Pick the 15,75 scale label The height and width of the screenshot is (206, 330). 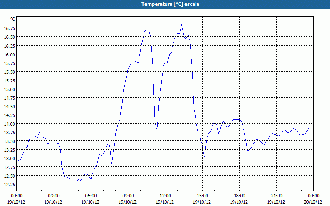pyautogui.click(x=9, y=63)
